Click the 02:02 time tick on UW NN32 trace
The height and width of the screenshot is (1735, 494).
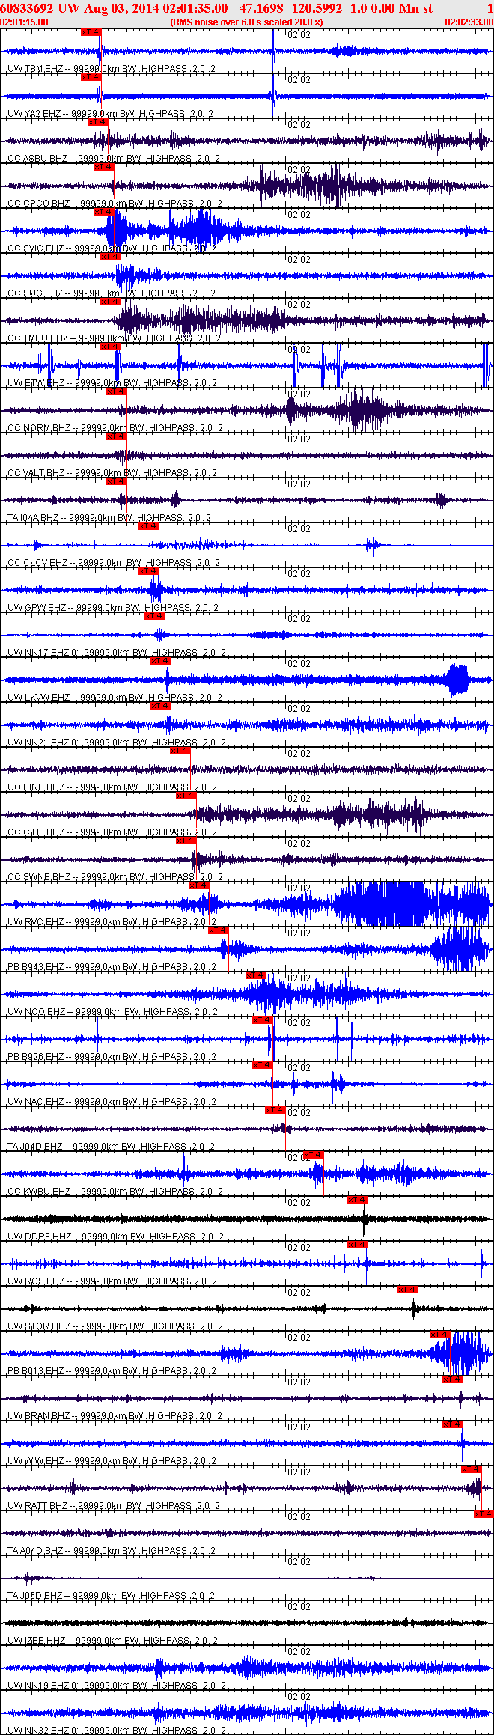click(x=299, y=1697)
